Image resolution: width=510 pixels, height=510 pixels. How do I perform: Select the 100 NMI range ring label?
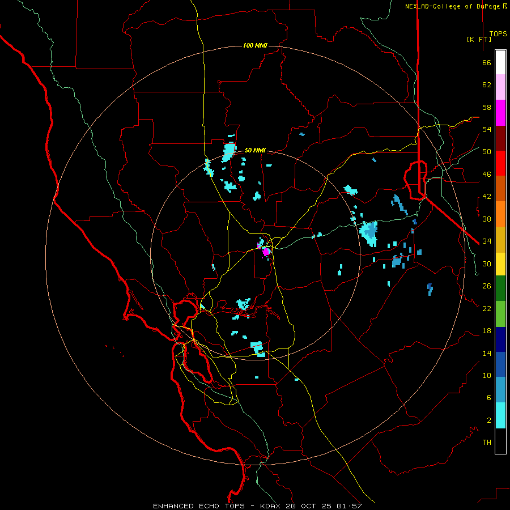pyautogui.click(x=255, y=45)
